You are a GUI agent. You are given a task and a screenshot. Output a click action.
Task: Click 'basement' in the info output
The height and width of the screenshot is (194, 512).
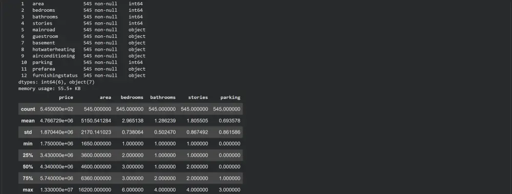(44, 43)
